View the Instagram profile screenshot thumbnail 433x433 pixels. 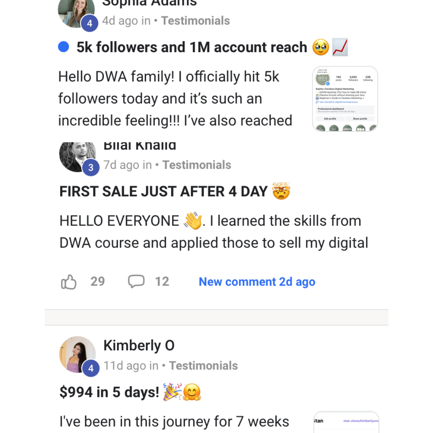click(x=345, y=99)
